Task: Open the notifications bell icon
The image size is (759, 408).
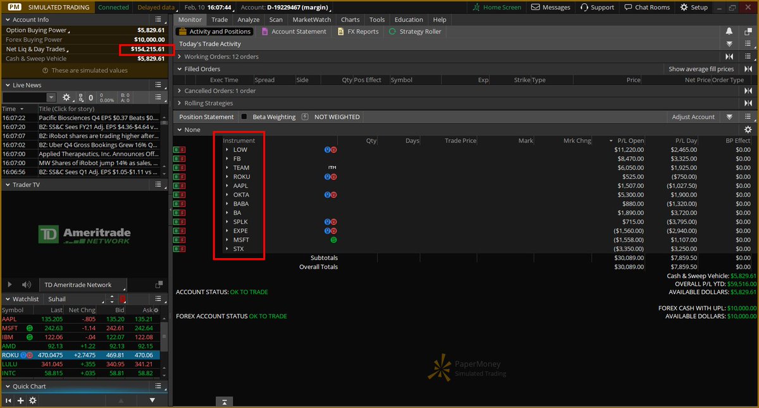Action: coord(729,32)
